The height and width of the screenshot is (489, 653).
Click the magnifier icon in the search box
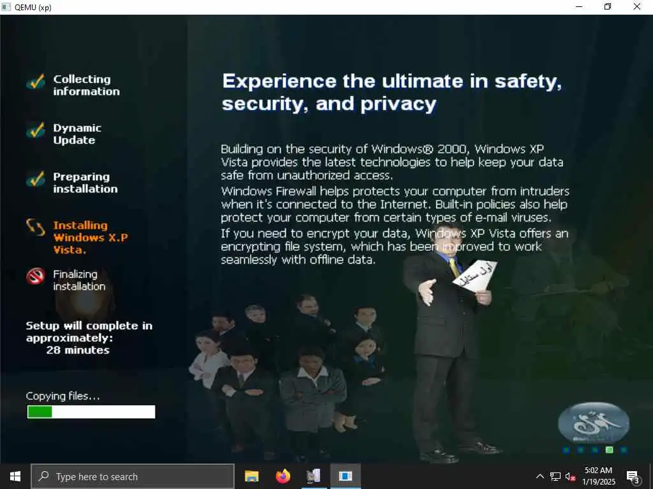(44, 476)
